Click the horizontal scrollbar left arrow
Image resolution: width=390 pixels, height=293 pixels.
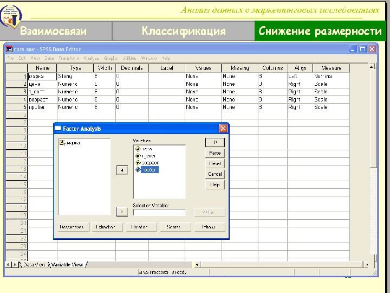tap(197, 265)
